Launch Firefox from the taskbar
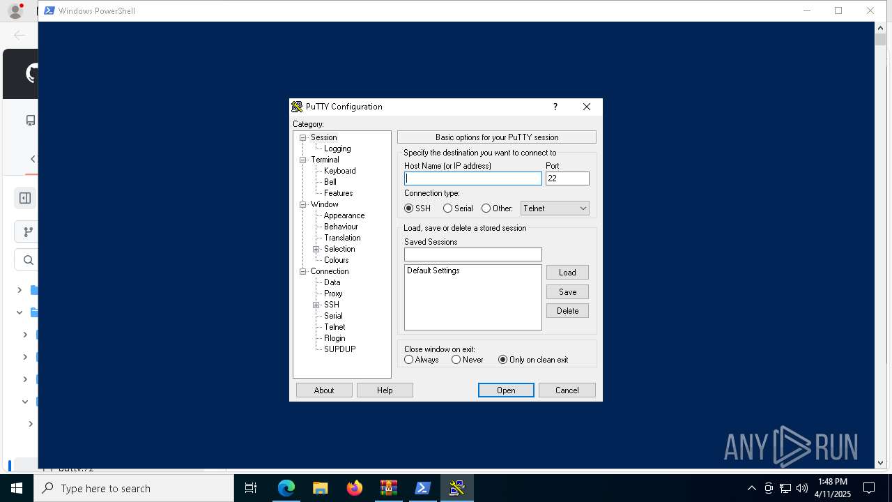 point(355,488)
